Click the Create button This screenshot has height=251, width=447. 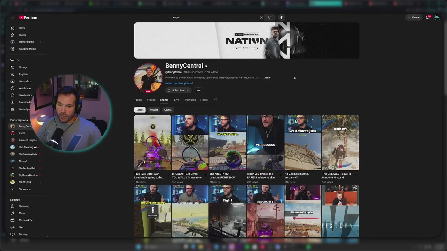pos(413,17)
